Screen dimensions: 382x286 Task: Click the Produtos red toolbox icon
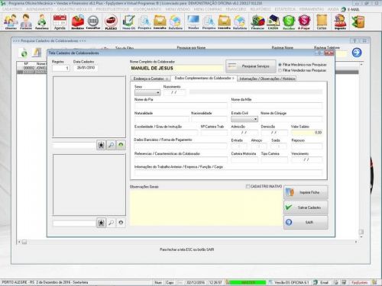point(77,22)
